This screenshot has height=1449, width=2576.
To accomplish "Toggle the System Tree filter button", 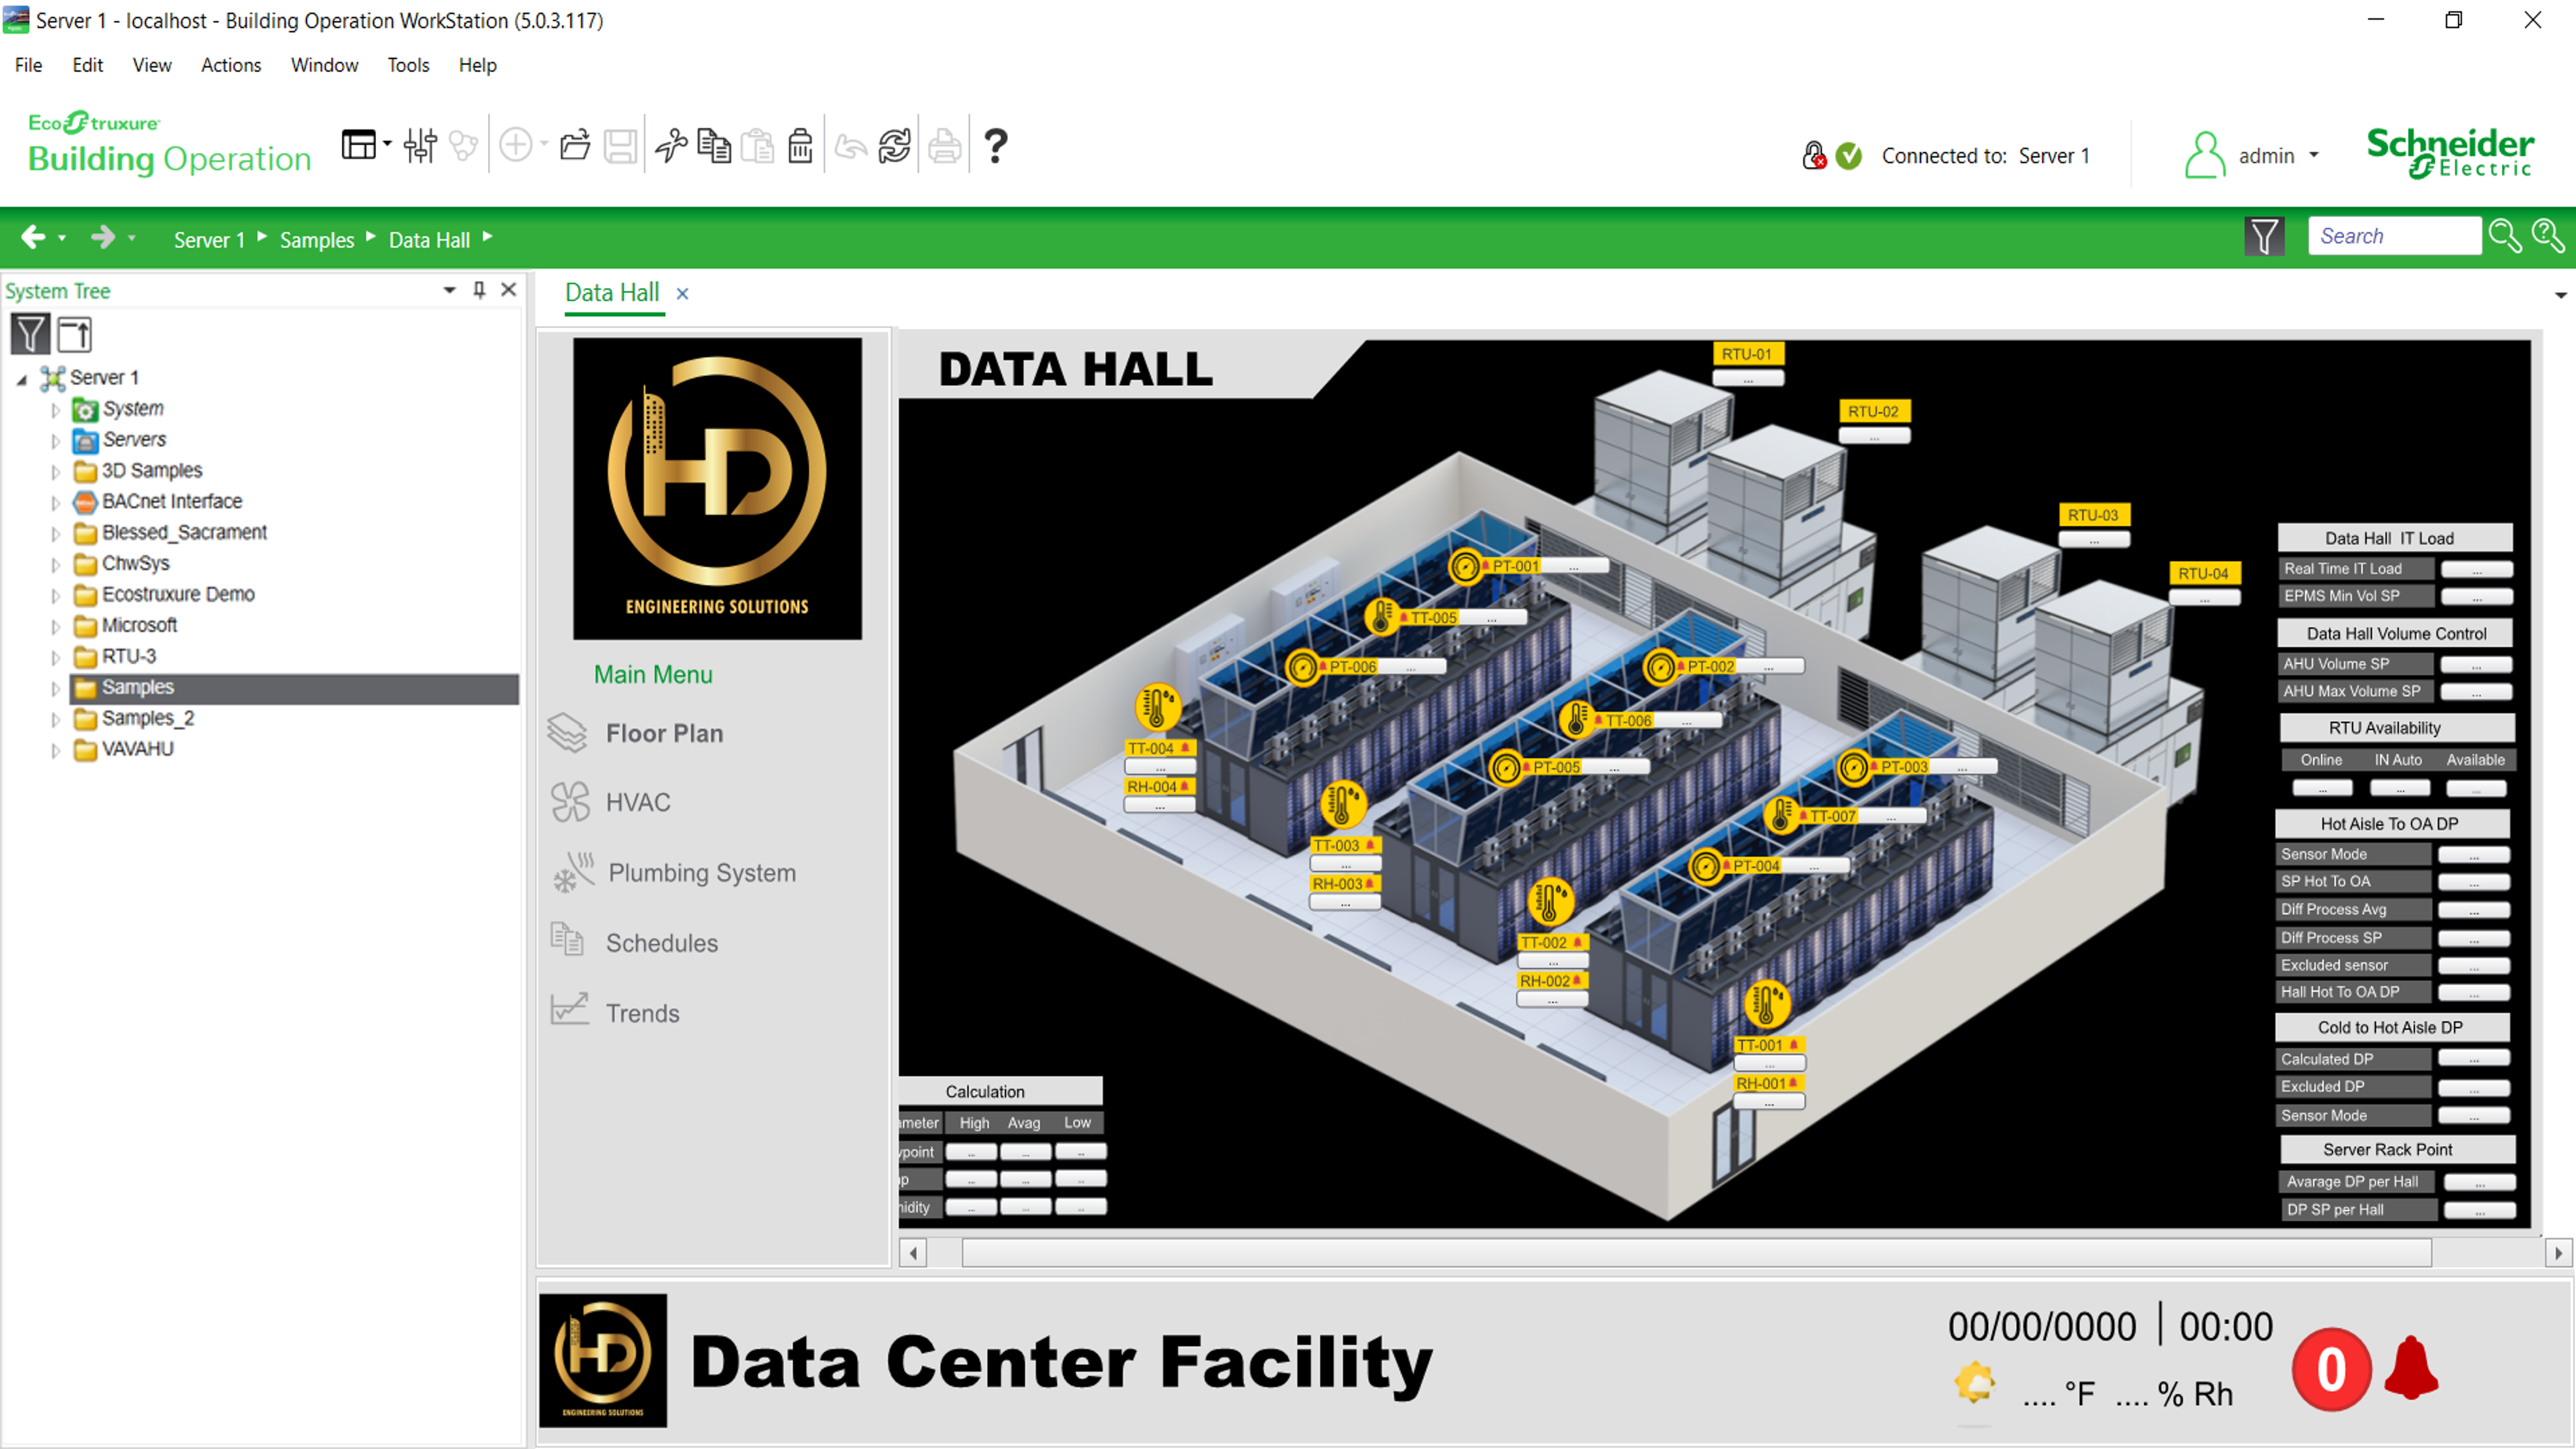I will [x=30, y=334].
